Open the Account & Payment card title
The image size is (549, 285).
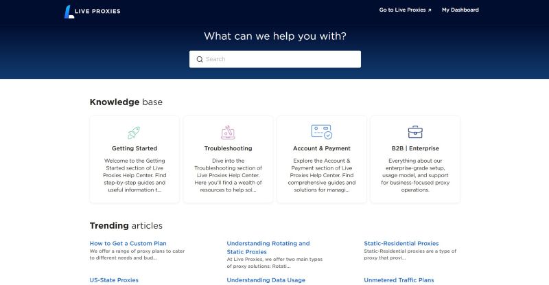click(x=322, y=148)
